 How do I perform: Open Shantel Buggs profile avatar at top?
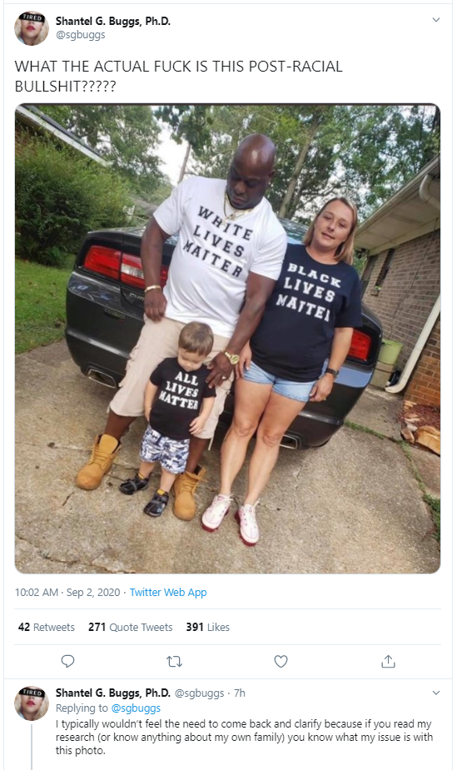pos(32,28)
